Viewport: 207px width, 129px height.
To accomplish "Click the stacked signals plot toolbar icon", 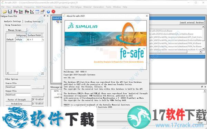I will [x=21, y=12].
